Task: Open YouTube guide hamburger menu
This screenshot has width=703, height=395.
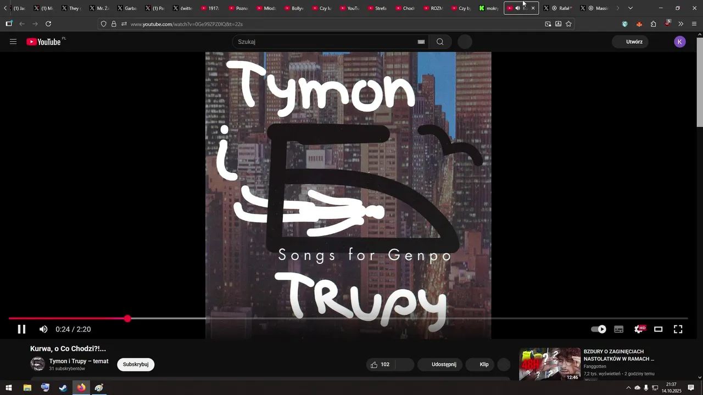Action: [13, 42]
